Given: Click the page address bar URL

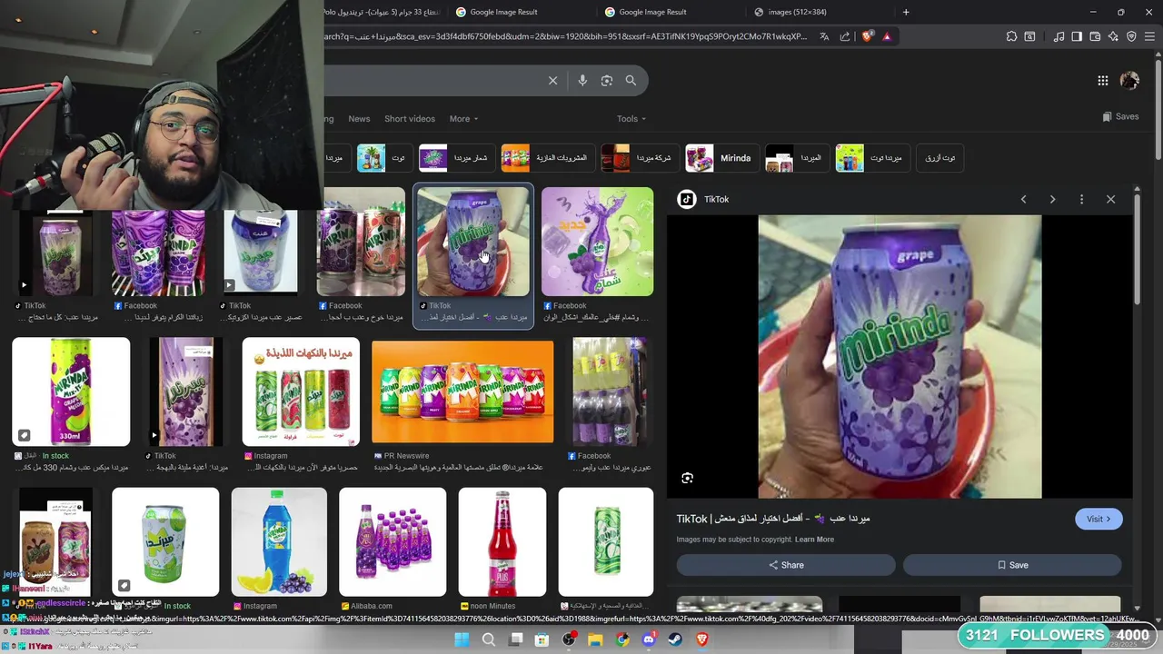Looking at the screenshot, I should (563, 36).
